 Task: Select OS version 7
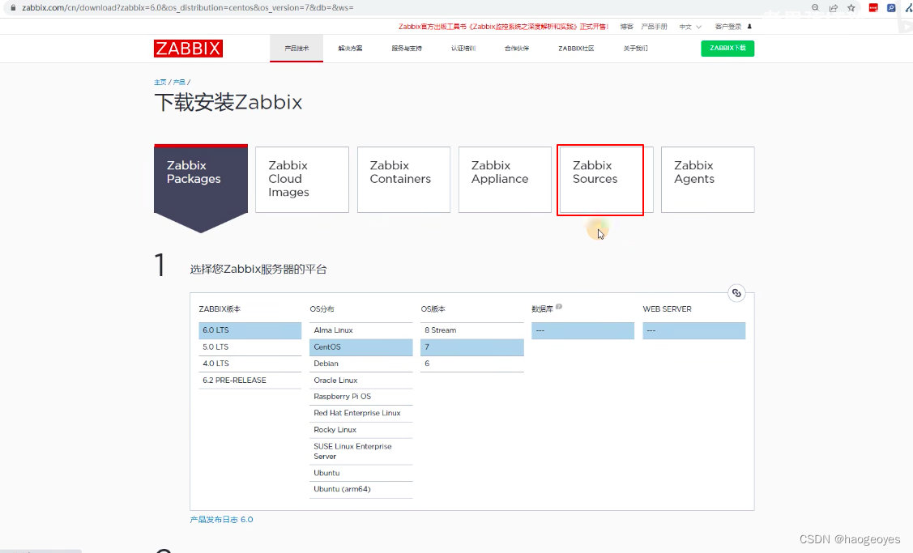coord(472,347)
